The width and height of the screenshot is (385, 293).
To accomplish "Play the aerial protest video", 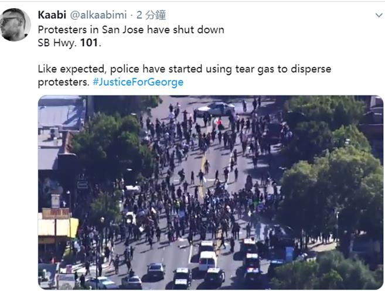I will pos(211,192).
